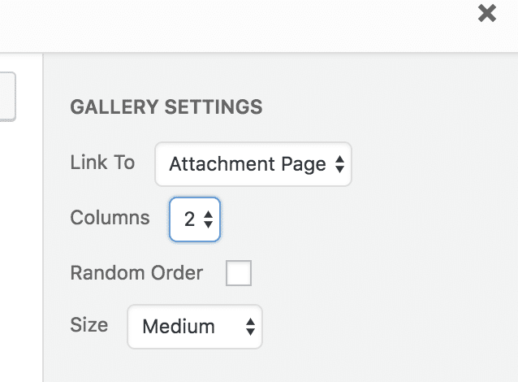Click the Gallery Settings heading
The image size is (518, 382).
point(166,107)
